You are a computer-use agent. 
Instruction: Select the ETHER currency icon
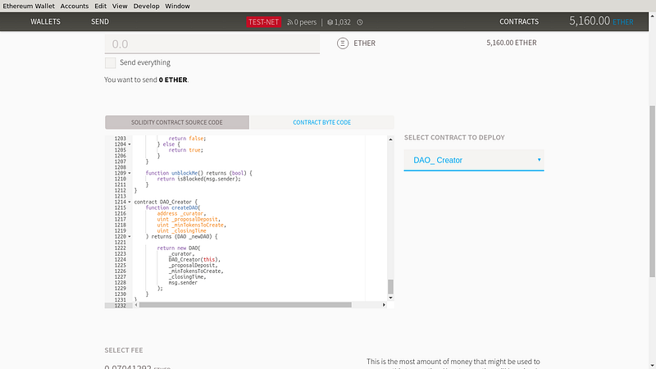point(343,43)
